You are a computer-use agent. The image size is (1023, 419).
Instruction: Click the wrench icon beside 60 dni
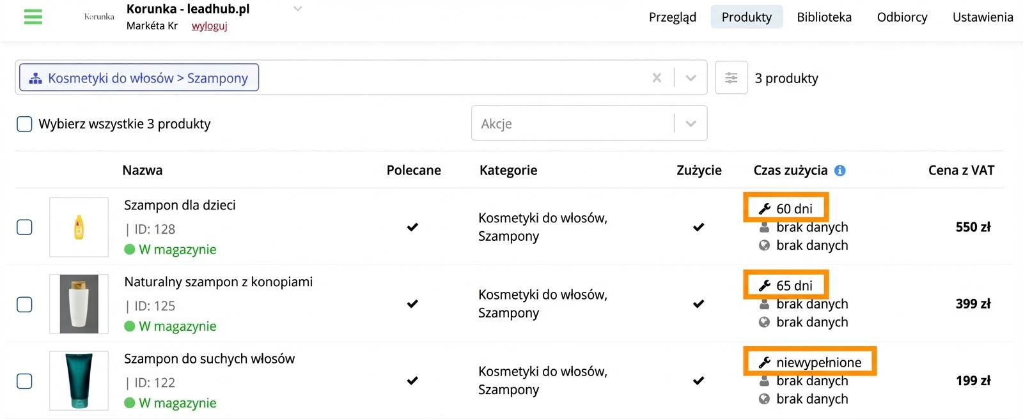pyautogui.click(x=764, y=209)
